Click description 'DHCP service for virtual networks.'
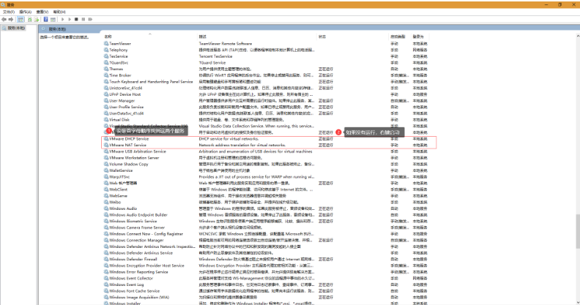The height and width of the screenshot is (305, 580). [x=228, y=139]
